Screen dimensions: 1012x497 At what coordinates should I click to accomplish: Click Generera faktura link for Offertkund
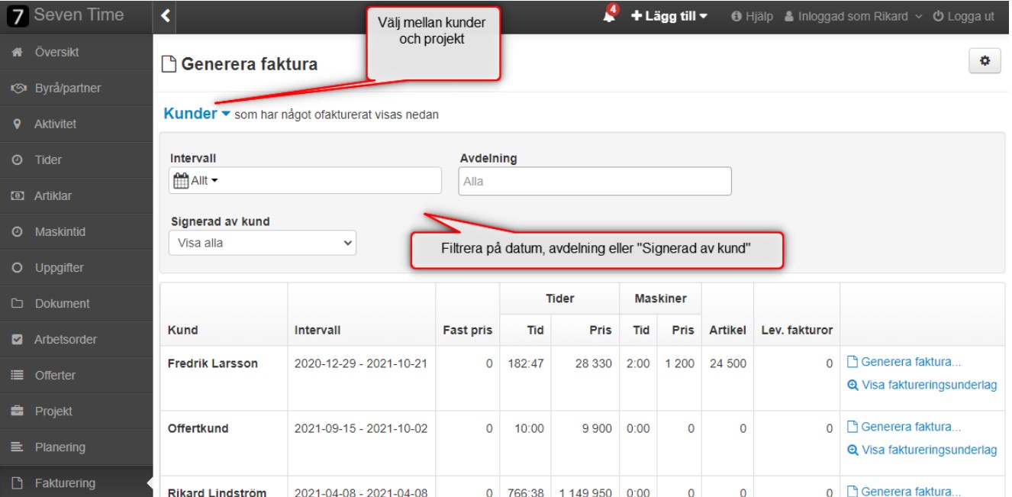(x=910, y=427)
